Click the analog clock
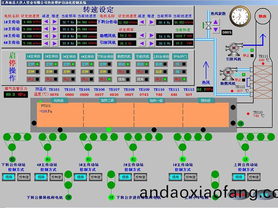Viewport: 278px width, 208px height. pos(240,16)
